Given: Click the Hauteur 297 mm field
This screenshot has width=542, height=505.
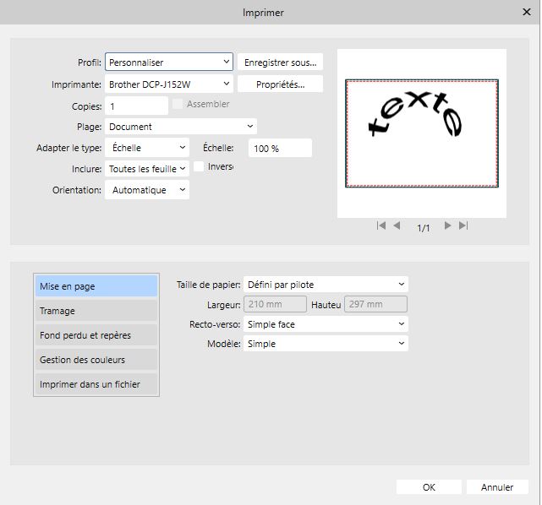Looking at the screenshot, I should [x=375, y=304].
